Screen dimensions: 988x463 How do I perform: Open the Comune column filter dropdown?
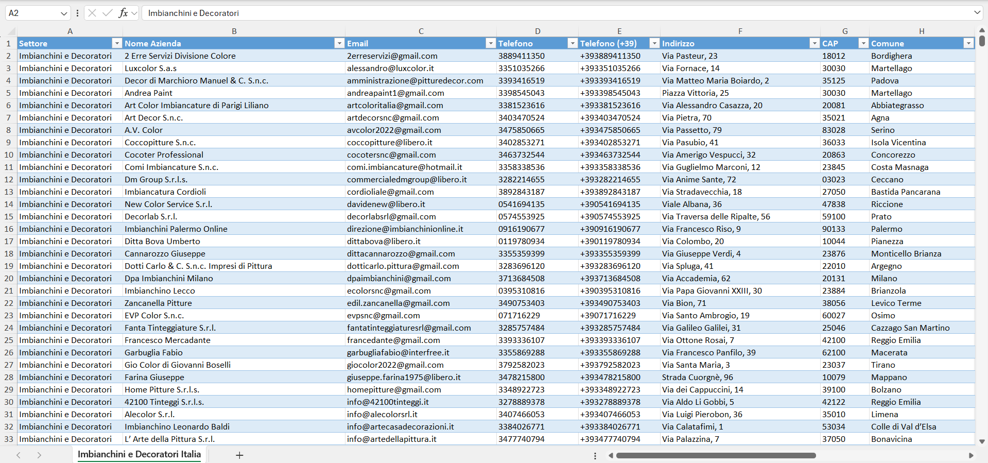[968, 43]
